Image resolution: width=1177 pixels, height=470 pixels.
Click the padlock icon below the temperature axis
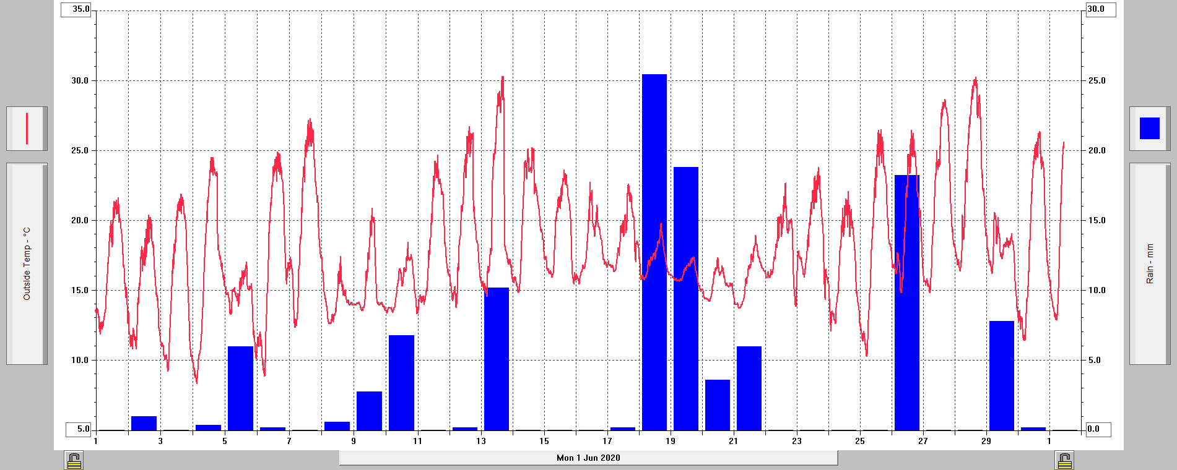point(74,461)
